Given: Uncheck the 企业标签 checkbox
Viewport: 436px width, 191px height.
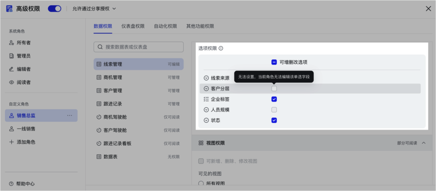Looking at the screenshot, I should [274, 99].
